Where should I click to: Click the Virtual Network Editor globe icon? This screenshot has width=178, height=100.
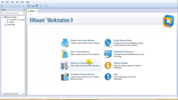[108, 43]
